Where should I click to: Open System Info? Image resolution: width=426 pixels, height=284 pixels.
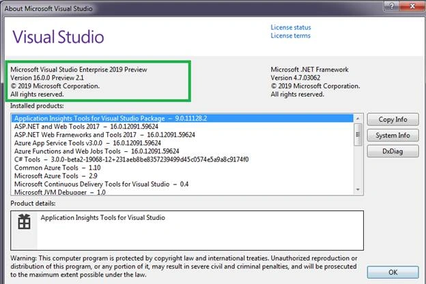393,136
